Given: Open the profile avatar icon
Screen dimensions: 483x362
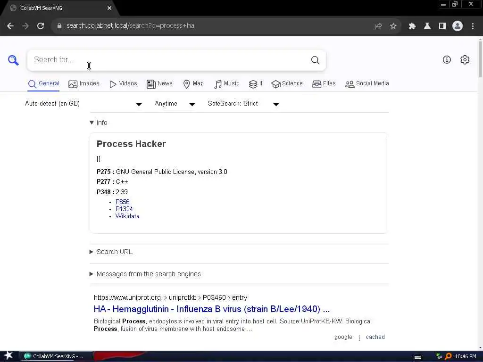Looking at the screenshot, I should [x=458, y=26].
